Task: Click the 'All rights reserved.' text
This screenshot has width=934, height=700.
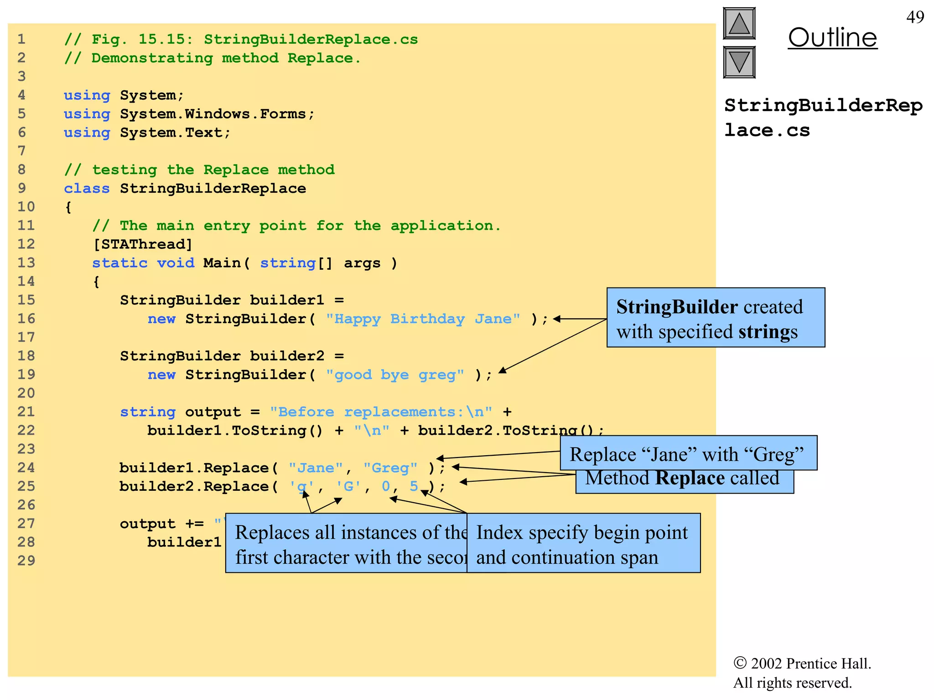Action: pos(793,683)
